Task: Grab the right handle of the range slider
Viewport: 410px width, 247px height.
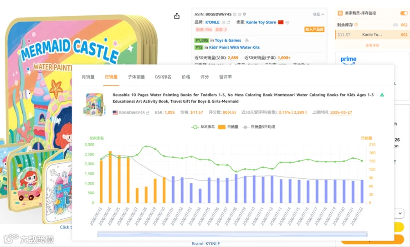Action: click(367, 234)
